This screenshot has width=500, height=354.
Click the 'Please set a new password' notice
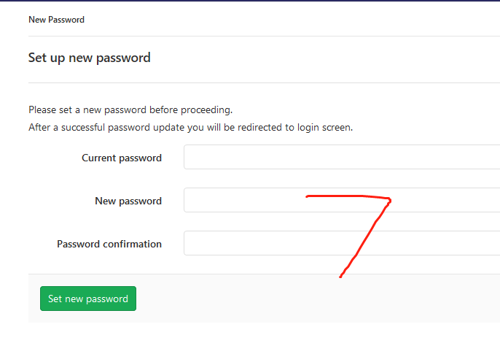130,110
